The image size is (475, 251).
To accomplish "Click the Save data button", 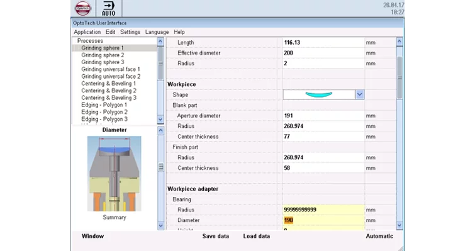I will coord(216,236).
